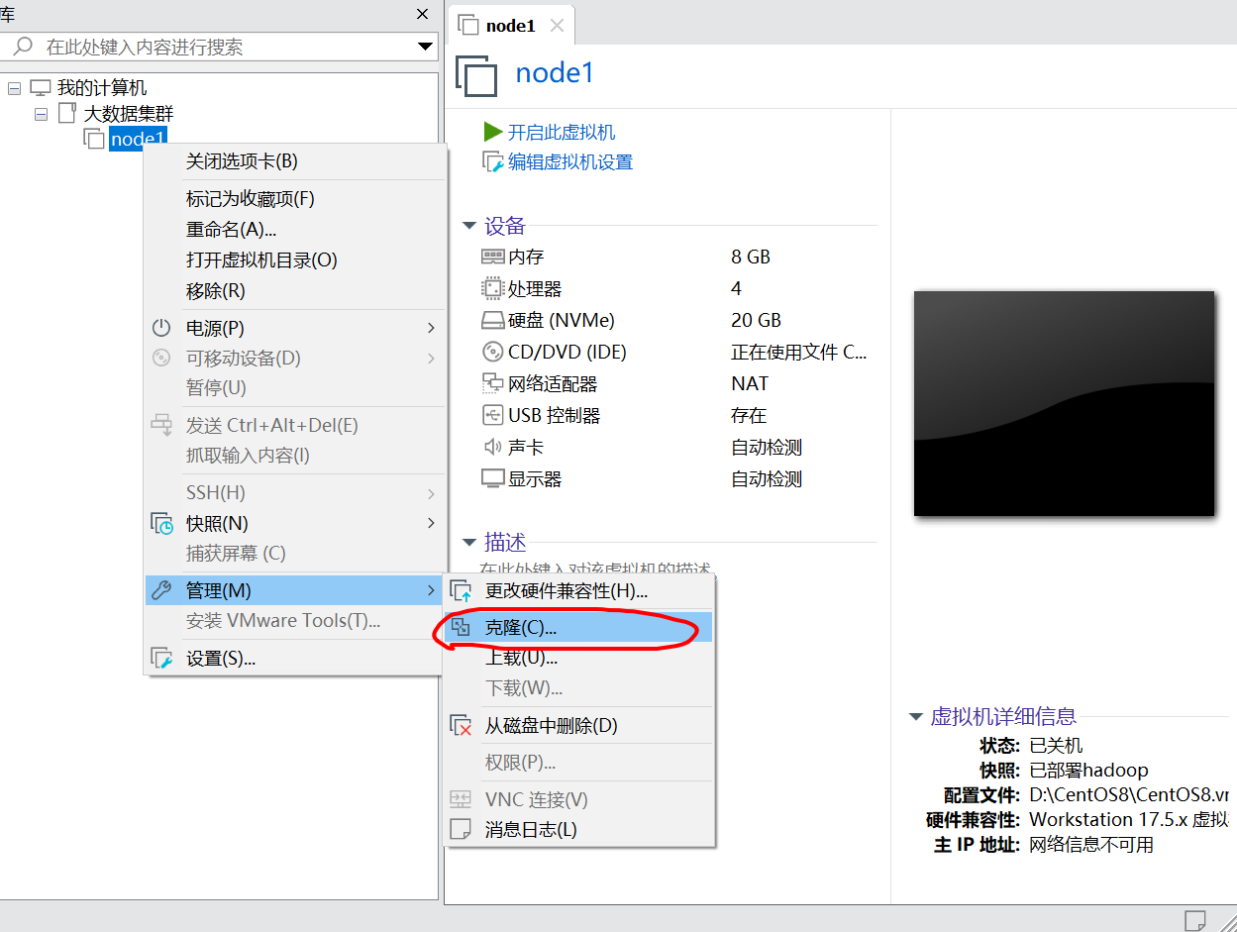Click the NVMe hard disk icon
The width and height of the screenshot is (1237, 932).
(493, 319)
